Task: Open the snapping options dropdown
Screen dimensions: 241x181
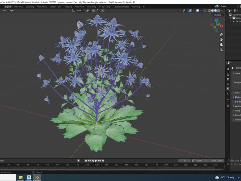Action: point(97,11)
